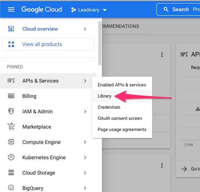Switch to the RECOMMENDATIONS tab

coord(120,26)
